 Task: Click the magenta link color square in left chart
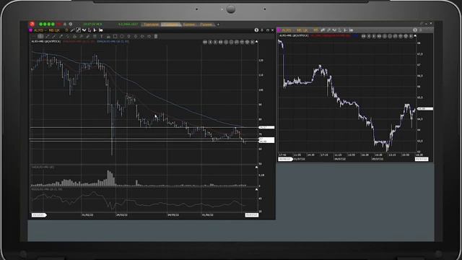point(30,30)
